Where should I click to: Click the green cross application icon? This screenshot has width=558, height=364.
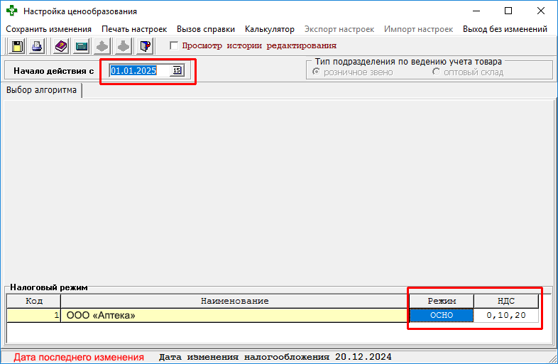coord(12,11)
